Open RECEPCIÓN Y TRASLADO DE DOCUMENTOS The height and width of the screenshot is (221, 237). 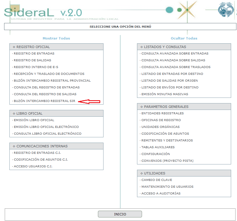49,74
